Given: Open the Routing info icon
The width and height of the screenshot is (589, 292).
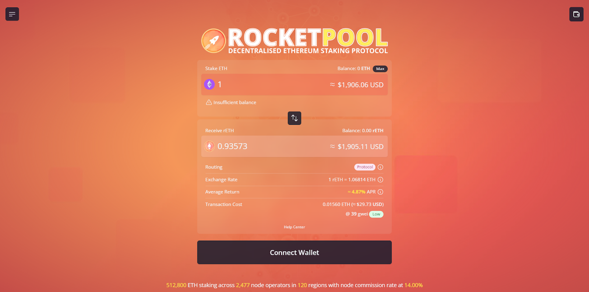Looking at the screenshot, I should click(381, 167).
